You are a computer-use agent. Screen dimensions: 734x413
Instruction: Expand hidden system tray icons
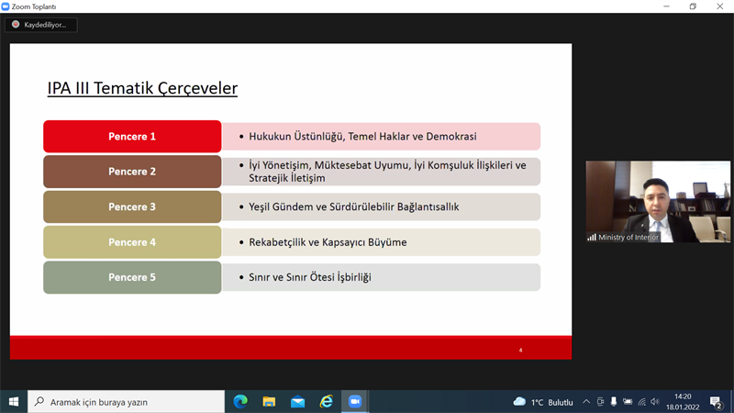[586, 402]
